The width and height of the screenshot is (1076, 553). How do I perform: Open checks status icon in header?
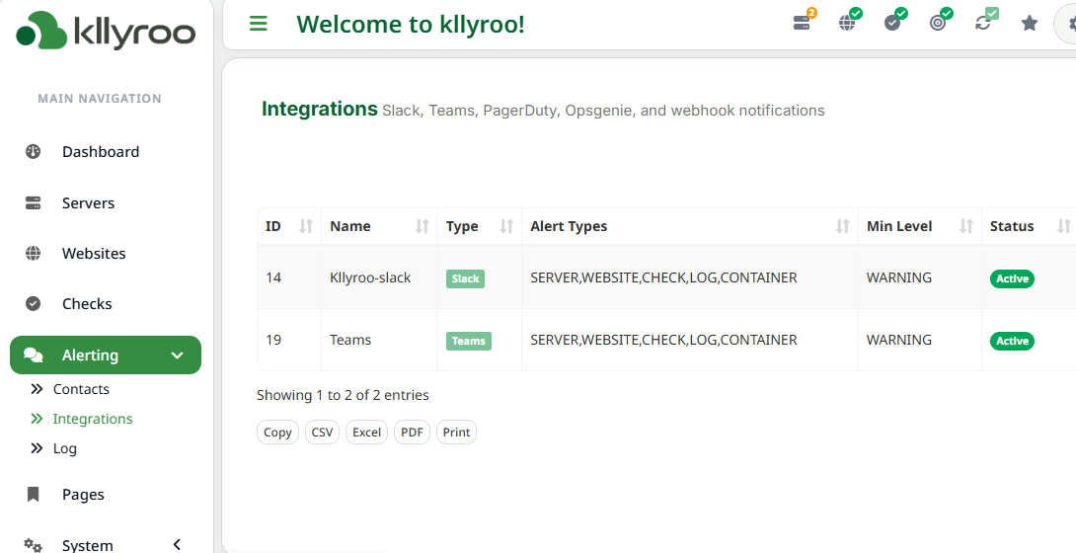click(892, 22)
